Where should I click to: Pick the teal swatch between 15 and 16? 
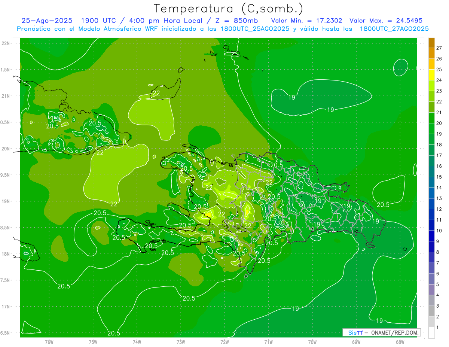tap(431, 171)
